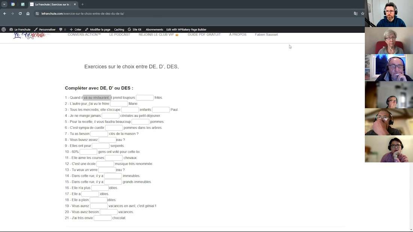413x232 pixels.
Task: Click the blank before 'céréales' in sentence 4
Action: [x=110, y=116]
